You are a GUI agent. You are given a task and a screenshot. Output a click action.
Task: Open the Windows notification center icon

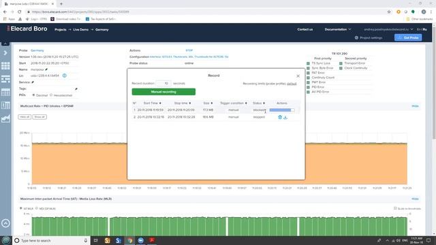[429, 240]
